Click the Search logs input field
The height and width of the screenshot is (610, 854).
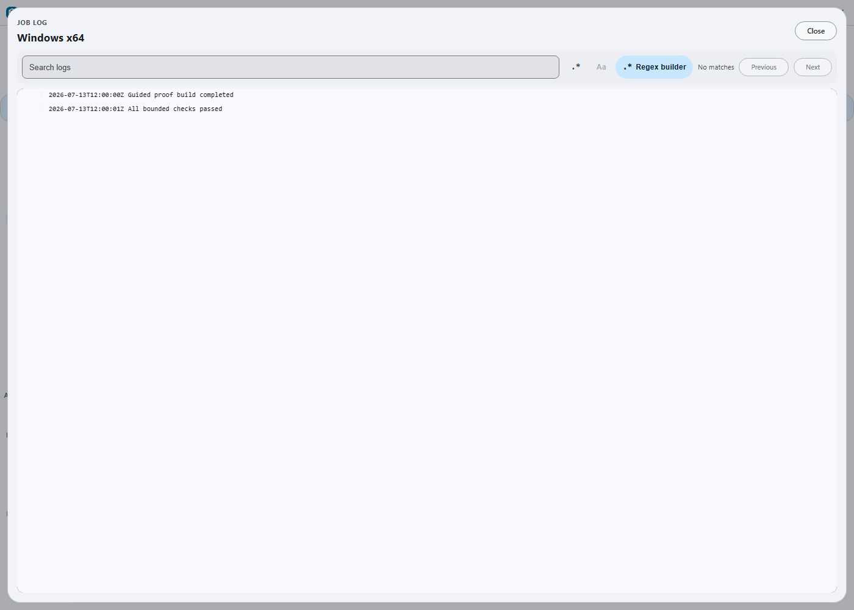(x=290, y=67)
